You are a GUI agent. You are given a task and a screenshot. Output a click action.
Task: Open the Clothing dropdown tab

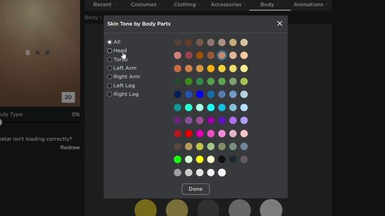187,4
